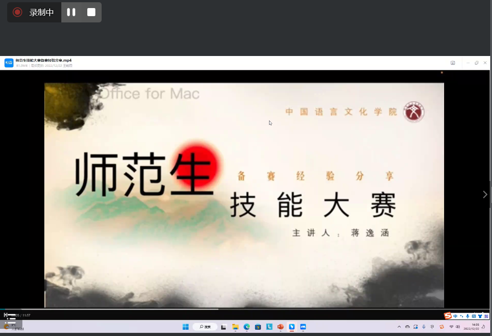Click the blue app logo beside filename
This screenshot has width=492, height=336.
[9, 63]
